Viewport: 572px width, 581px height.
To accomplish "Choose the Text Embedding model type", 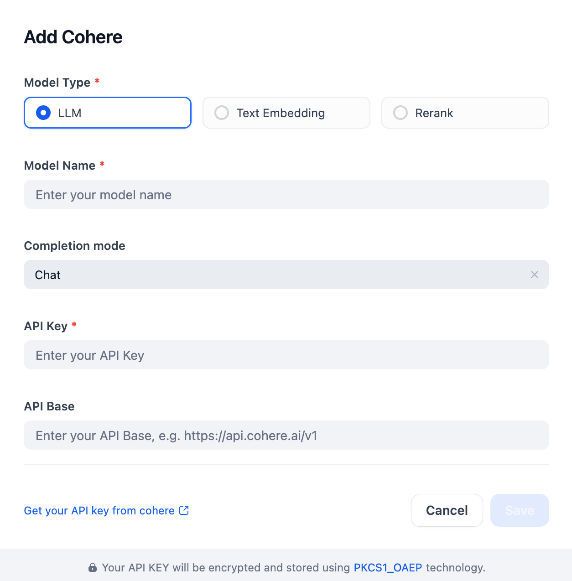I will 222,113.
